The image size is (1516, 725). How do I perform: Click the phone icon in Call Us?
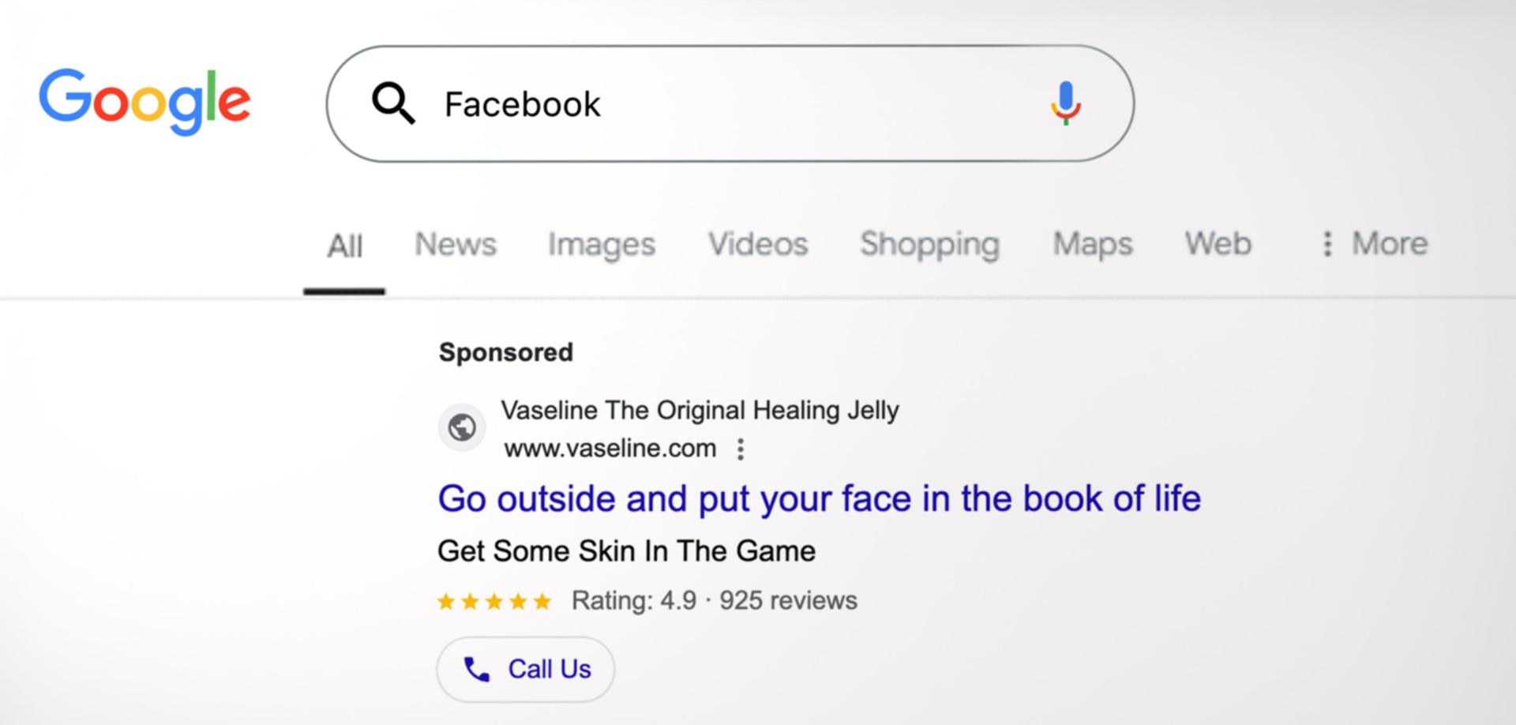pos(476,669)
